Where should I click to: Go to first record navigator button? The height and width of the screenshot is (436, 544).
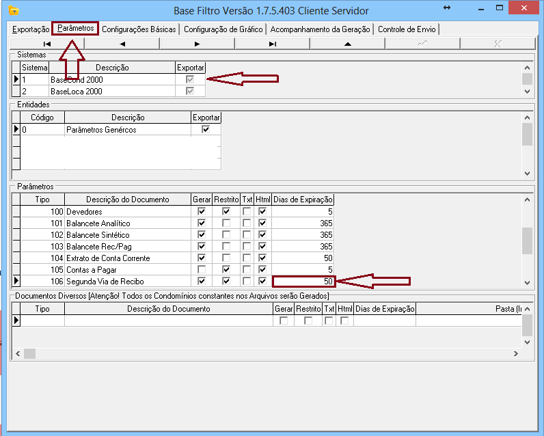46,44
